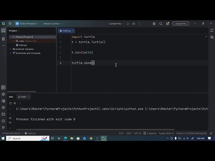Expand the chevron at Run panel bottom
Viewport: 215px width, 161px height.
point(10,128)
